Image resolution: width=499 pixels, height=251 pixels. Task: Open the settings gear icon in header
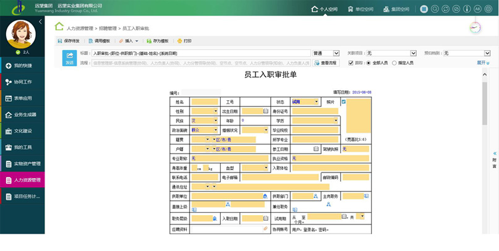coord(488,9)
